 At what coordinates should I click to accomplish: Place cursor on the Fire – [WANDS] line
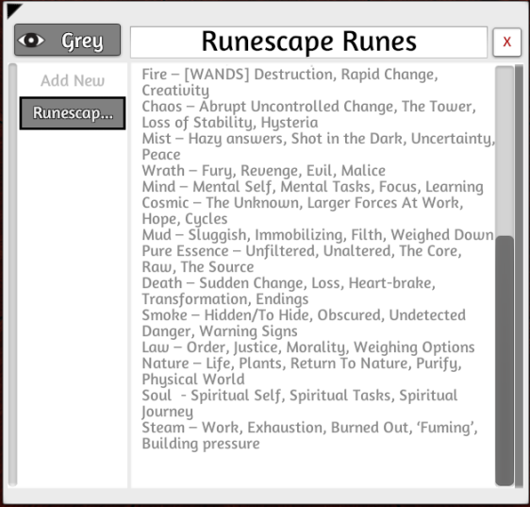click(290, 75)
